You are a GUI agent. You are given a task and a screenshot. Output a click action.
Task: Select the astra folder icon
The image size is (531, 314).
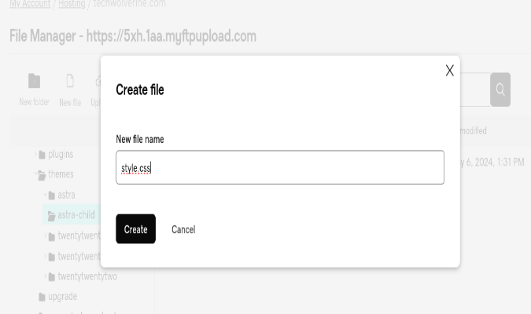coord(52,195)
